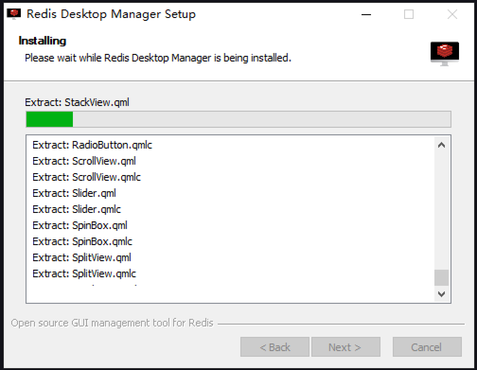Click the Redis icon in the title bar
The width and height of the screenshot is (477, 370).
click(x=14, y=14)
